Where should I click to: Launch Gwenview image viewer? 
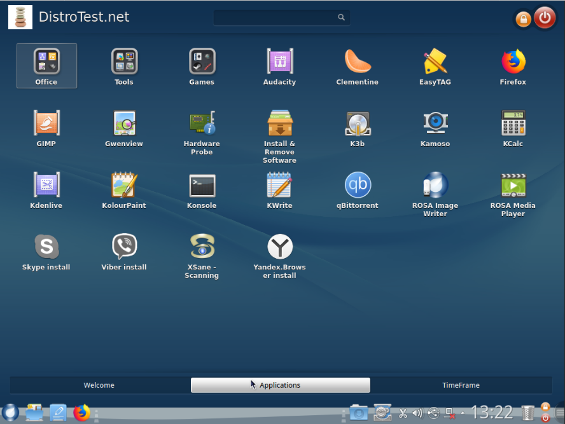(124, 128)
